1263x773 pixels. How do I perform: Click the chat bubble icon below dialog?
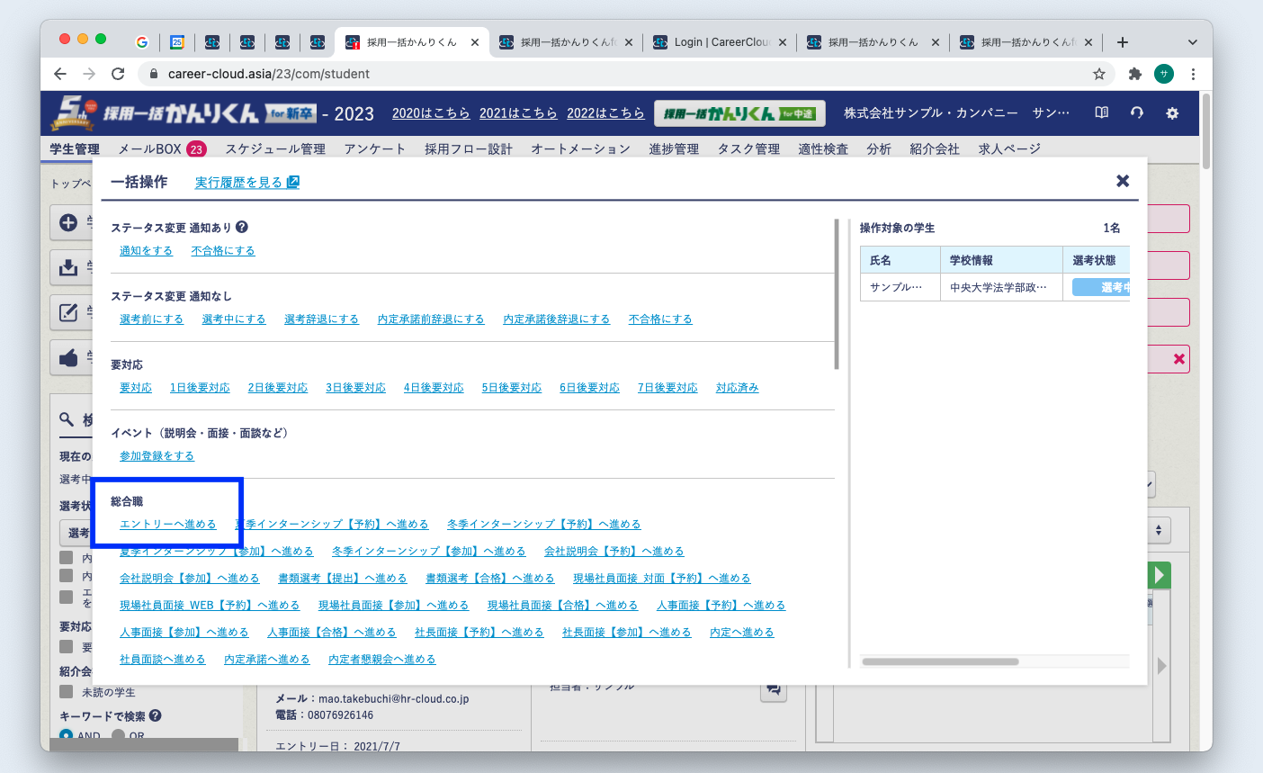point(773,691)
